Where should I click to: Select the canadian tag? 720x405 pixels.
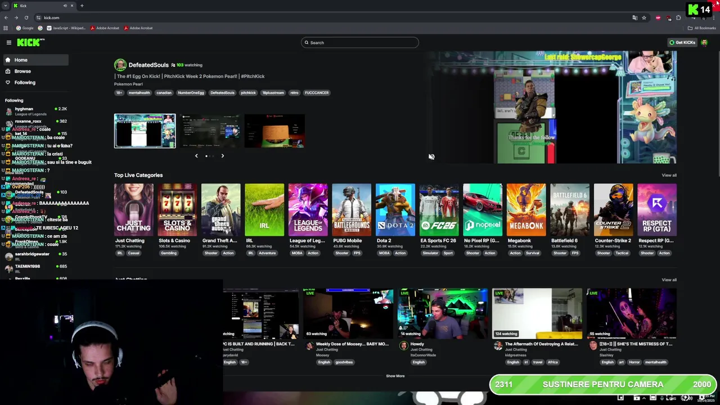(164, 93)
